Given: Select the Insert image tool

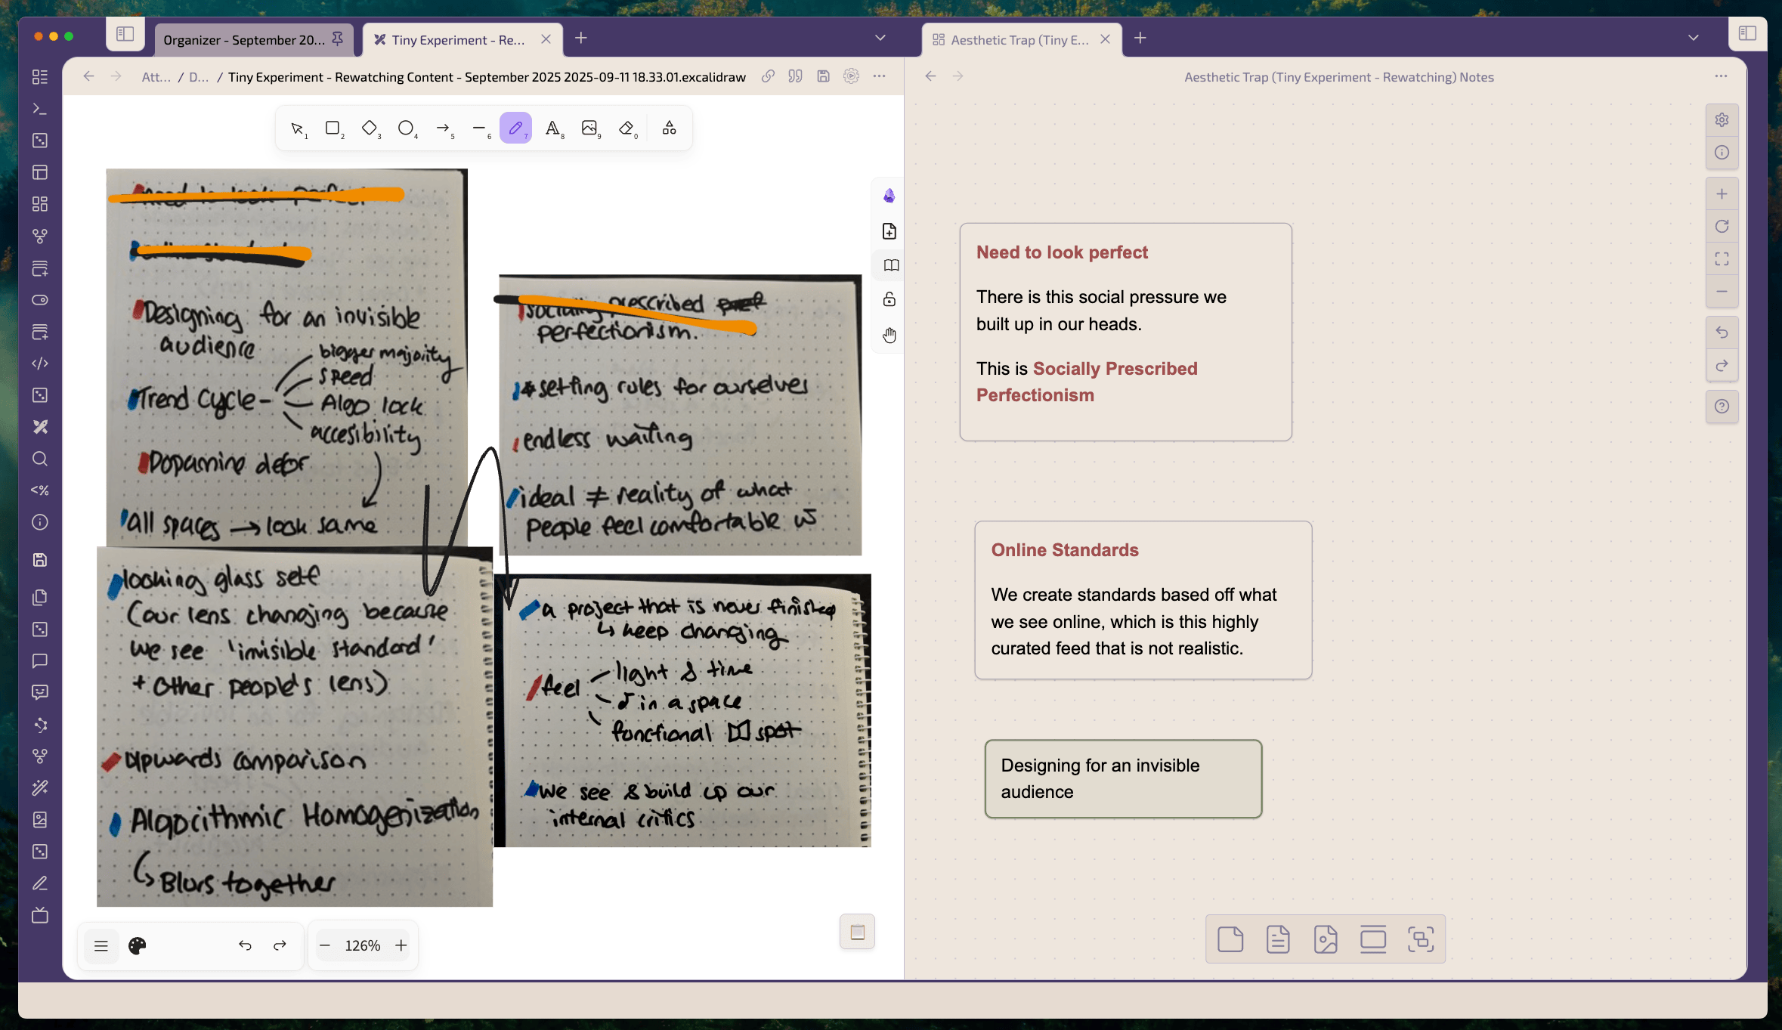Looking at the screenshot, I should point(589,128).
